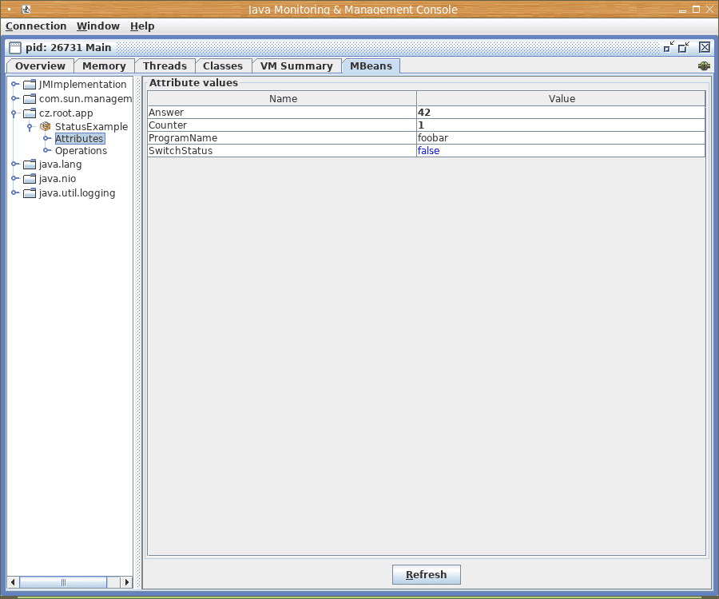
Task: Click the tree scrollbar left arrow
Action: click(x=13, y=582)
